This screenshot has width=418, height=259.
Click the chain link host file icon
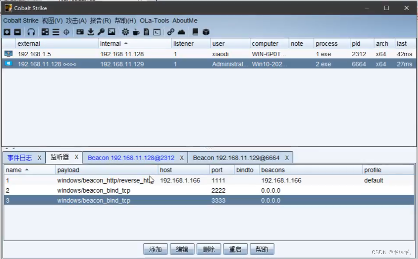click(x=170, y=32)
